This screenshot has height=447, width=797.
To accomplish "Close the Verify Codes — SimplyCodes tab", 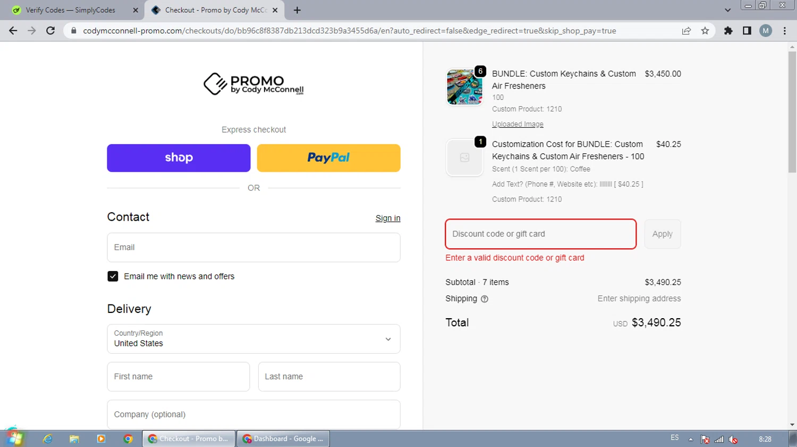I will coord(135,10).
